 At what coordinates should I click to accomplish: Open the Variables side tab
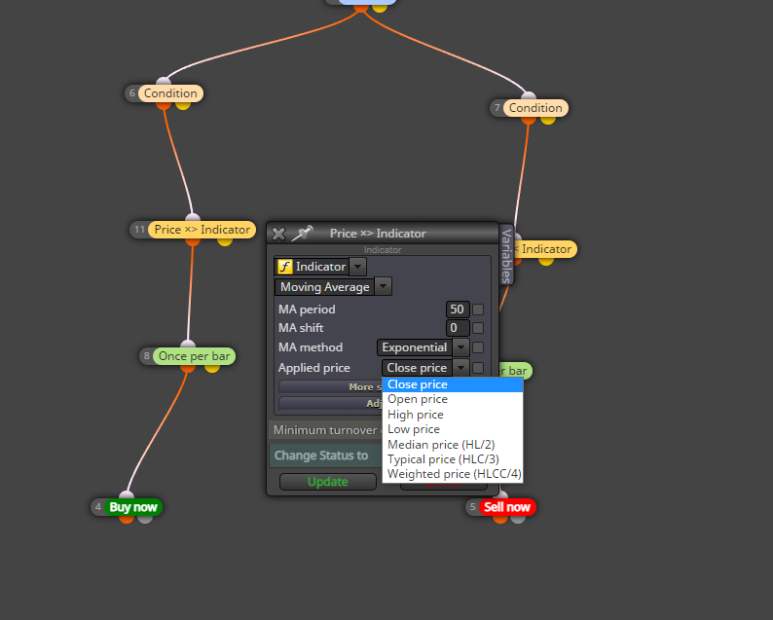506,256
